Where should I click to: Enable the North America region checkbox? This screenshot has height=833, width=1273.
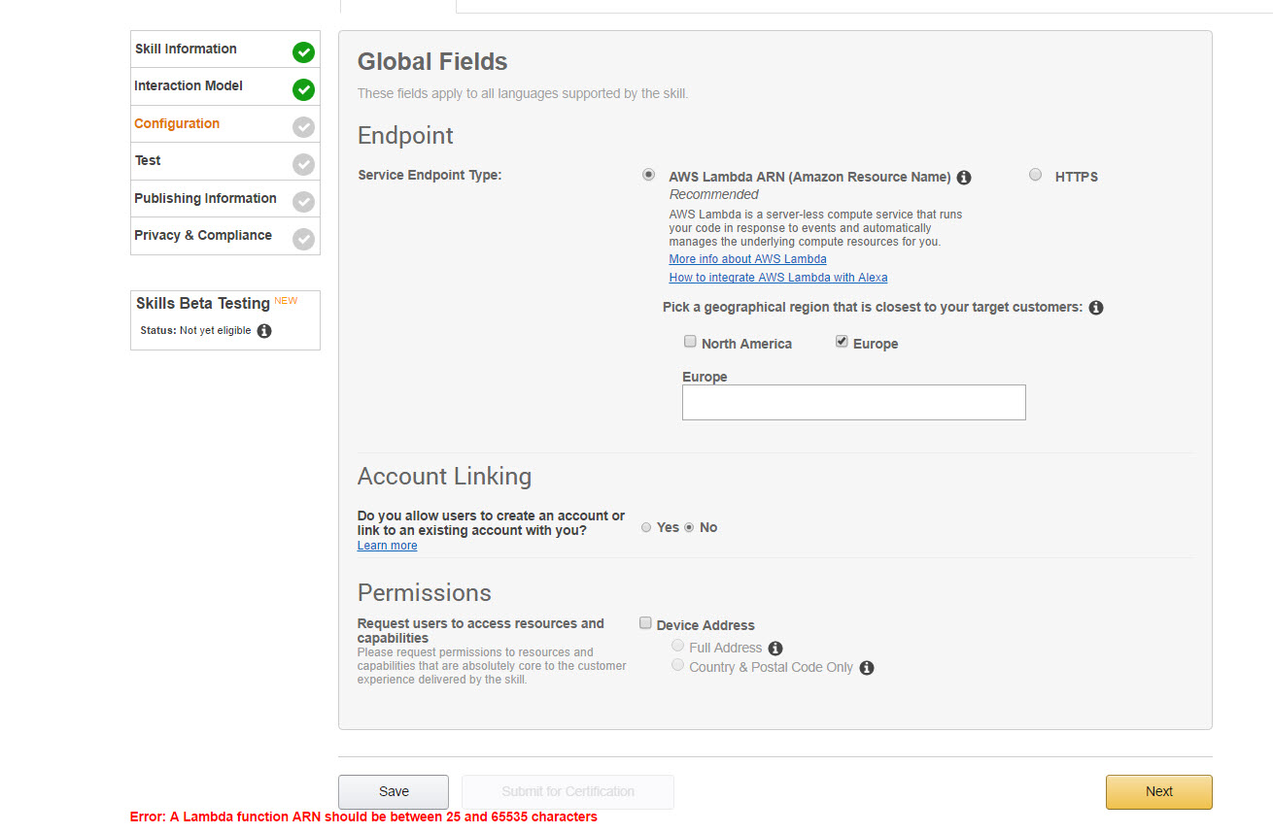pos(690,342)
